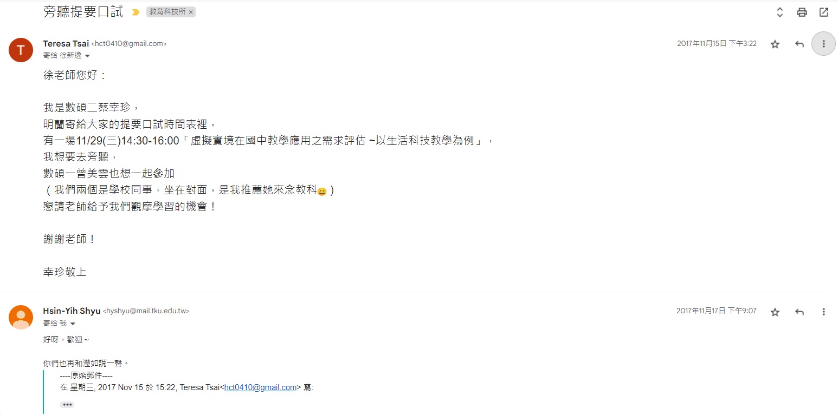Click Hsin-Yih Shyu's orange profile avatar
838x415 pixels.
click(x=21, y=317)
